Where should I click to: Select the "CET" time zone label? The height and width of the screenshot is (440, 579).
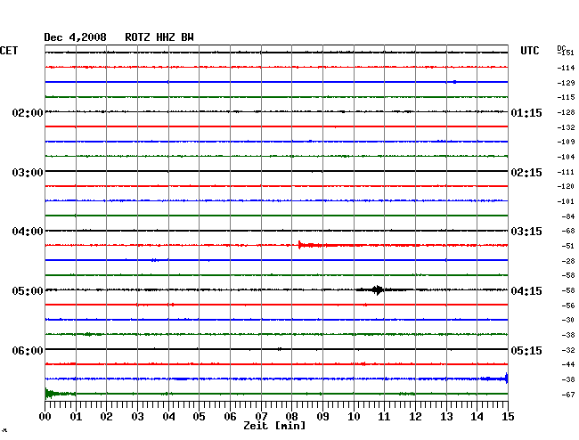[9, 51]
